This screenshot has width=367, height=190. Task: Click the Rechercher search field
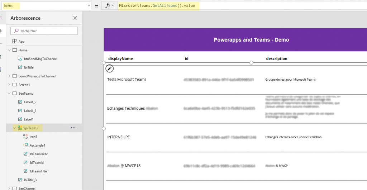[44, 31]
